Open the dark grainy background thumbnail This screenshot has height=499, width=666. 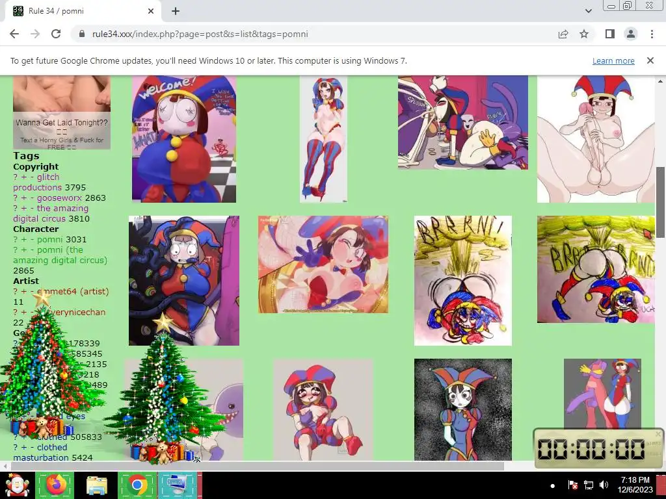[x=463, y=409]
